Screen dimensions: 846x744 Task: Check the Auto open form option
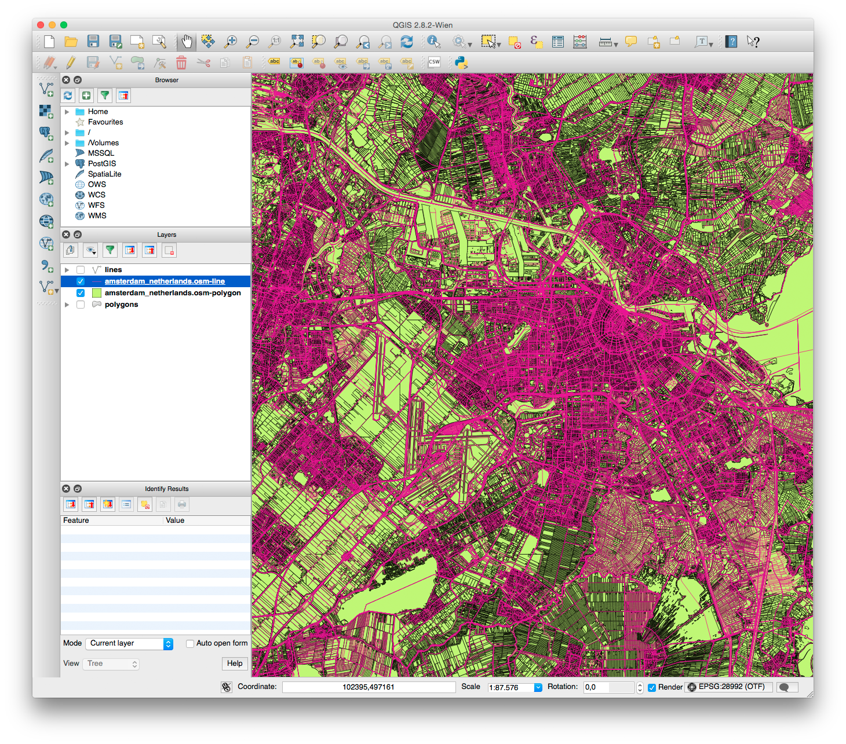pos(189,643)
